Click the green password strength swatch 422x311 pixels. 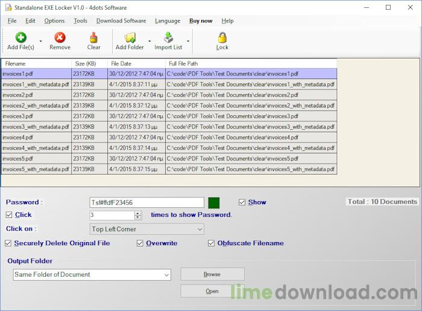[214, 203]
